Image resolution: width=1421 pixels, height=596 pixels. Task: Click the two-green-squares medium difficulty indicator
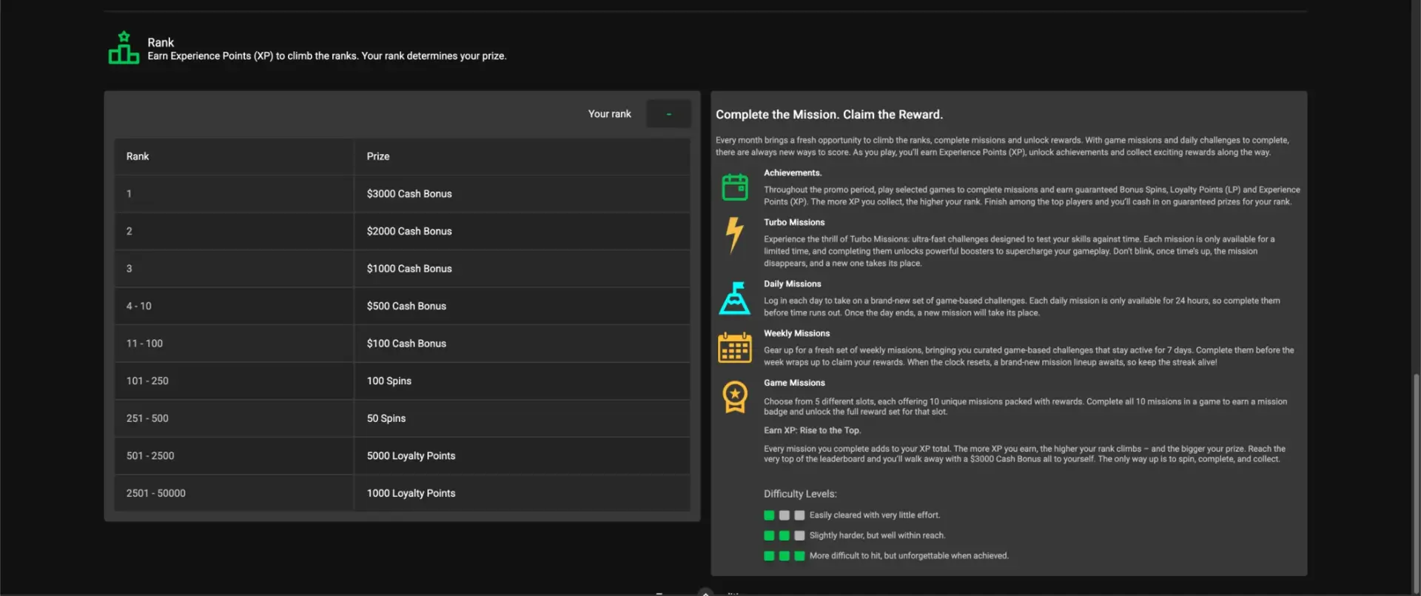pos(784,535)
